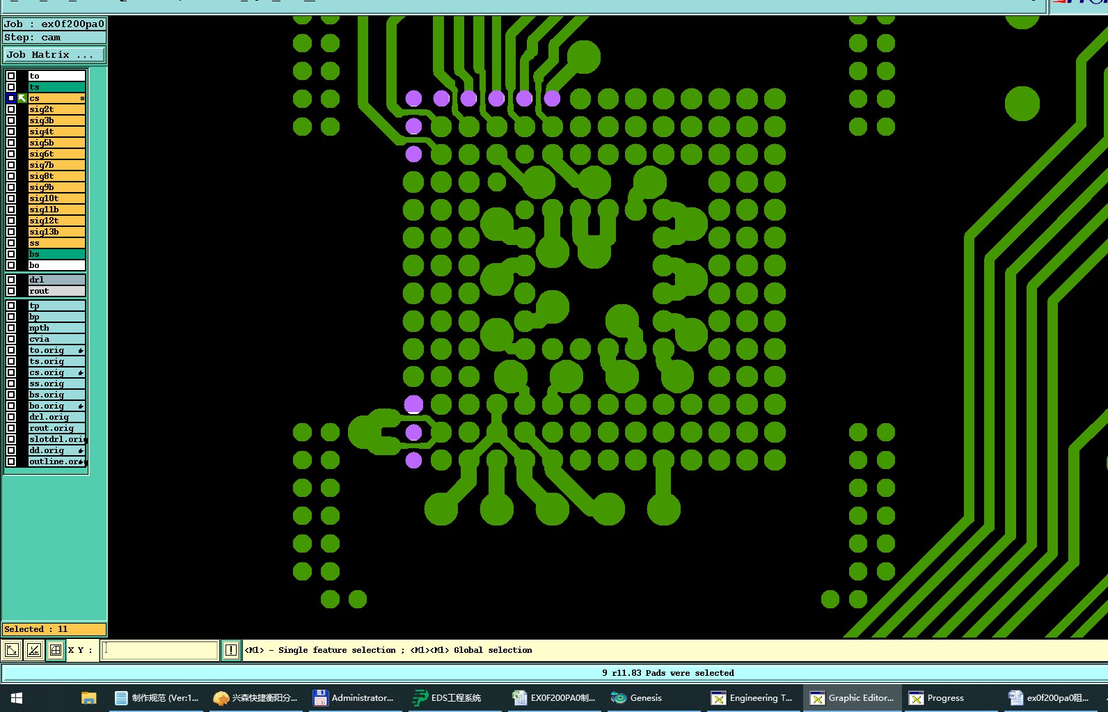Switch to the EX0F200PA0 Excel taskbar window
Viewport: 1108px width, 712px height.
pos(554,697)
